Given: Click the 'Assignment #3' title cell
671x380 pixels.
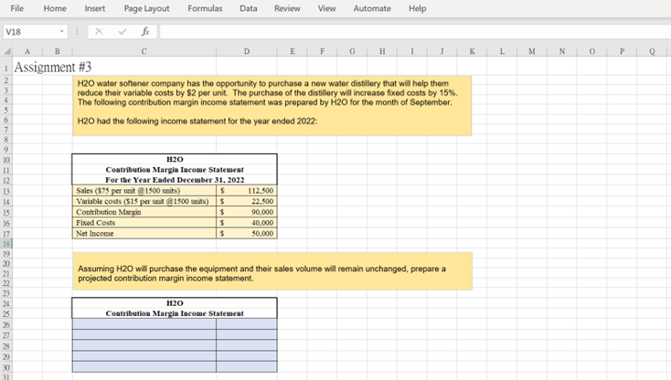Looking at the screenshot, I should [x=53, y=67].
